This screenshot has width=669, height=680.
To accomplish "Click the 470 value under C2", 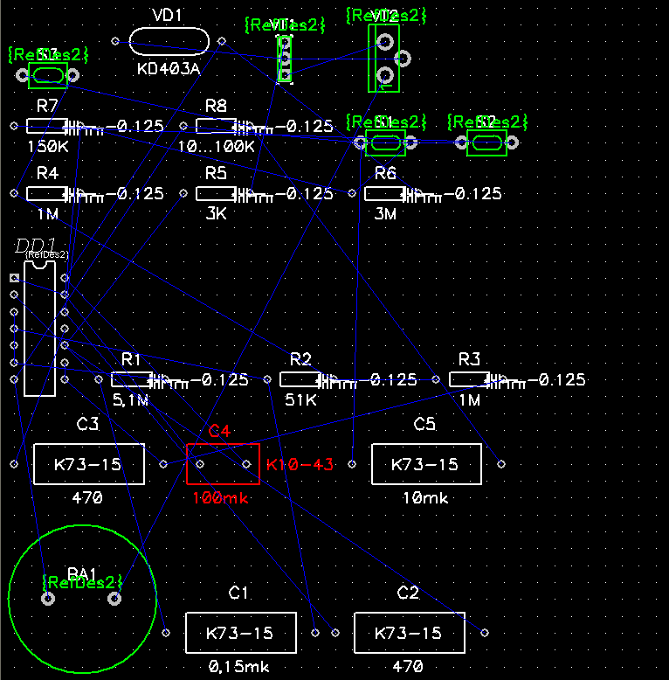I will 408,667.
